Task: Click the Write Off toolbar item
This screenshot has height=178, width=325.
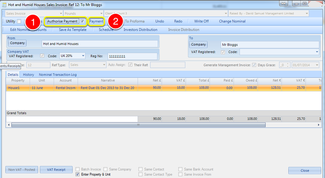Action: pyautogui.click(x=201, y=21)
